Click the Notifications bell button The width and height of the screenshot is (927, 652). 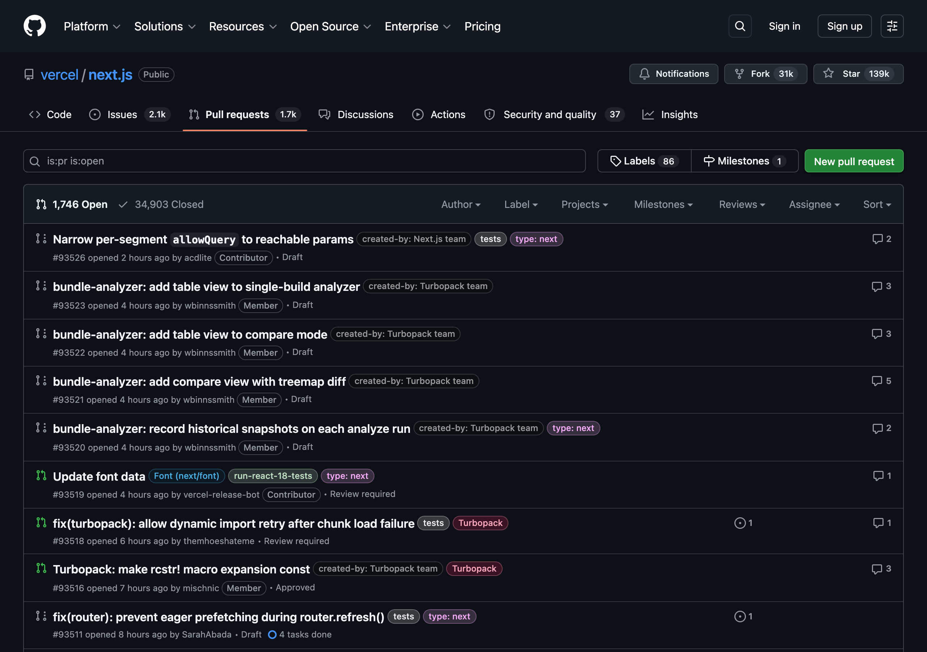point(674,74)
